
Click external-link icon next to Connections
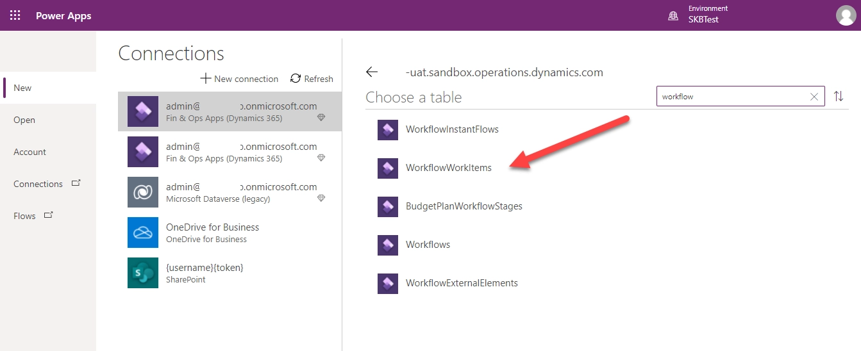76,183
